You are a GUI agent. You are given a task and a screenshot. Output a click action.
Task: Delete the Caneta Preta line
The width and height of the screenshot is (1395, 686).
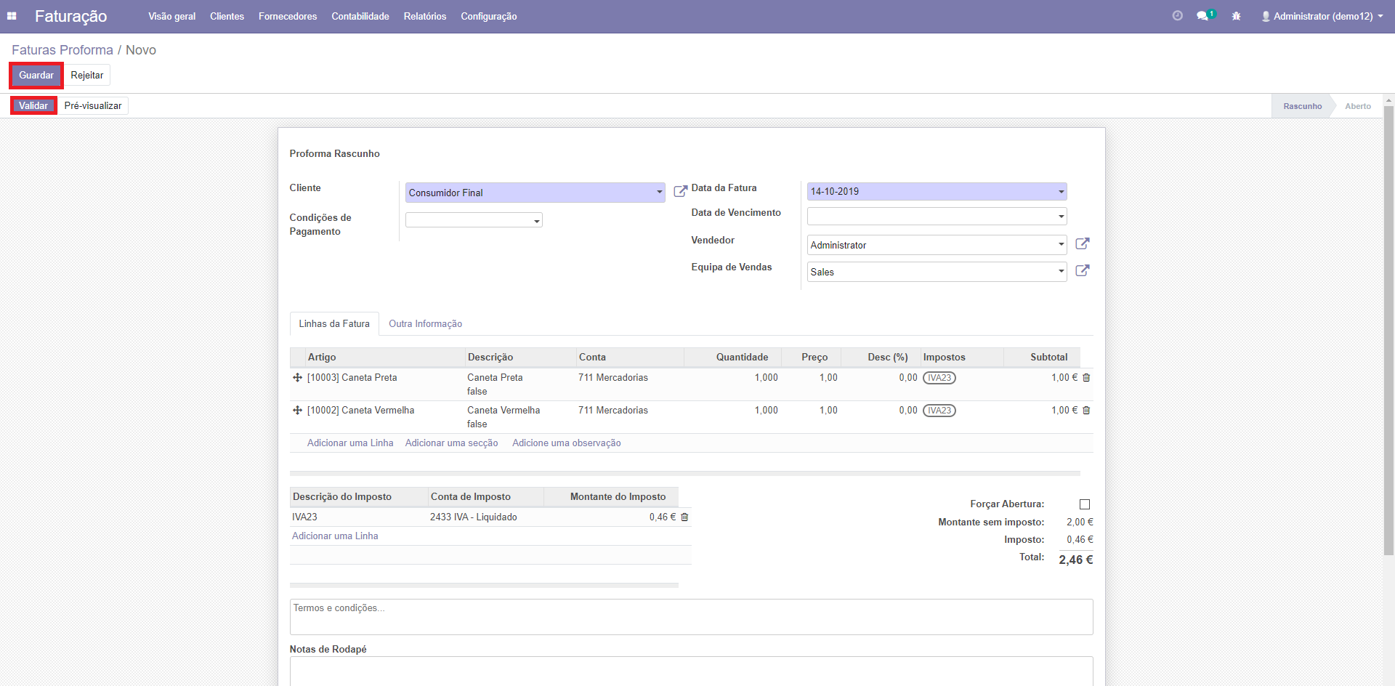1086,378
